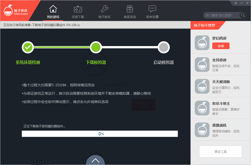This screenshot has height=165, width=251.
Task: Open the 柚子助手 wrench icon
Action: pyautogui.click(x=104, y=8)
